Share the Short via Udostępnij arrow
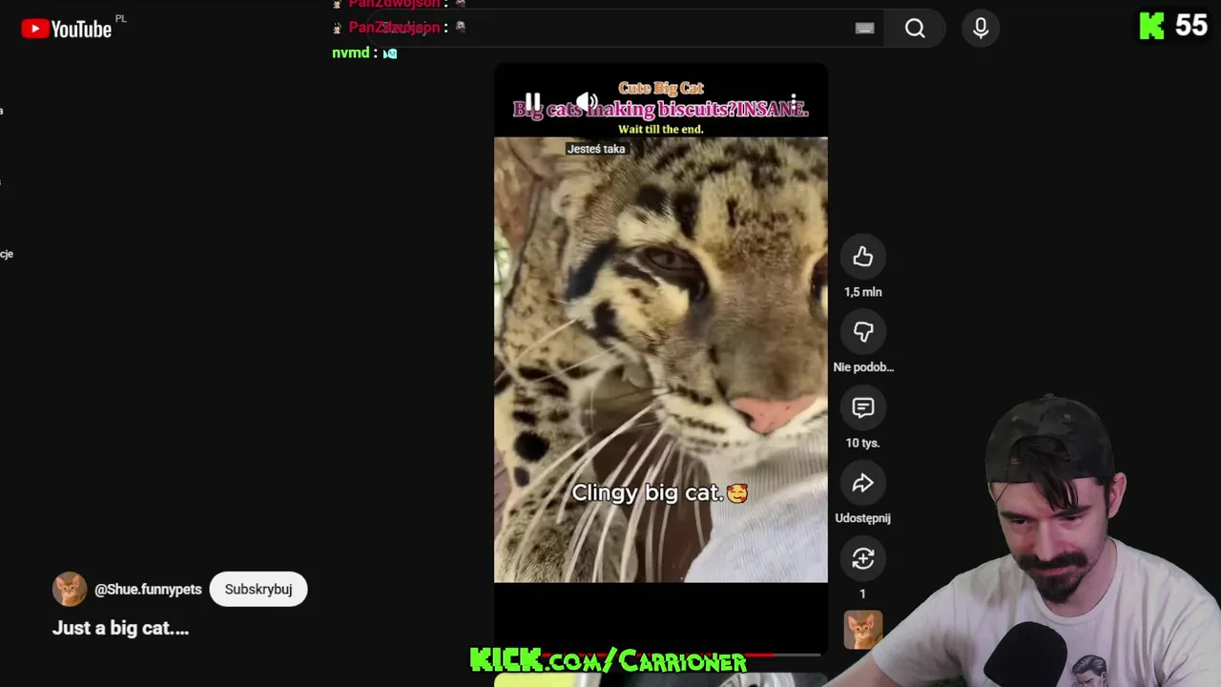The image size is (1221, 687). [x=862, y=483]
